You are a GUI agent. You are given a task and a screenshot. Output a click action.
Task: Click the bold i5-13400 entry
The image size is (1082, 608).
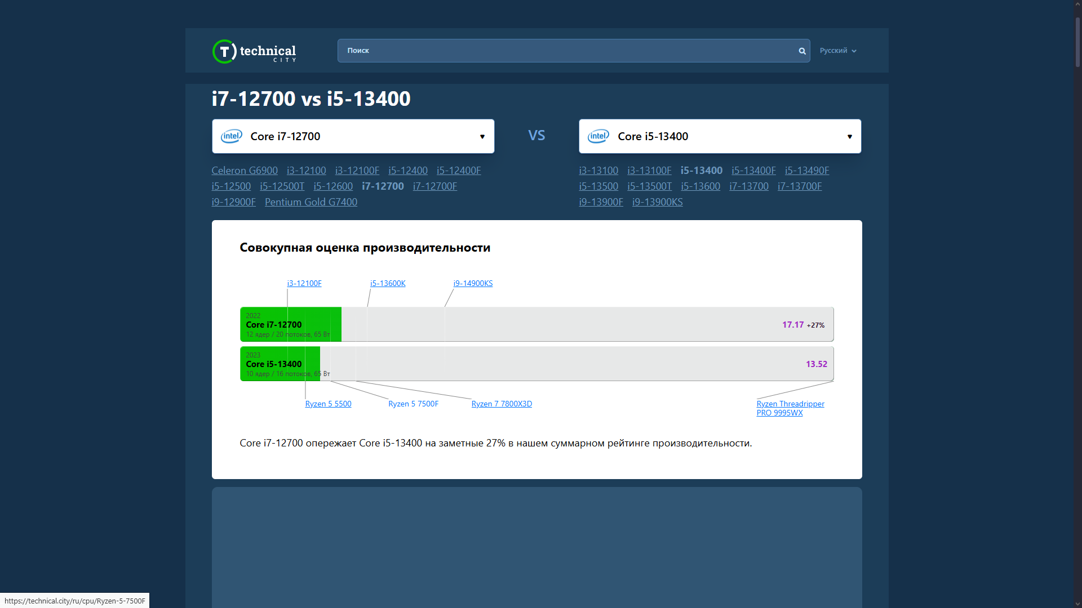click(702, 171)
